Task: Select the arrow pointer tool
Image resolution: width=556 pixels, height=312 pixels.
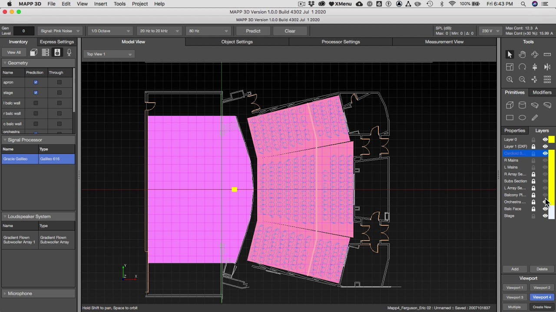Action: click(x=510, y=54)
